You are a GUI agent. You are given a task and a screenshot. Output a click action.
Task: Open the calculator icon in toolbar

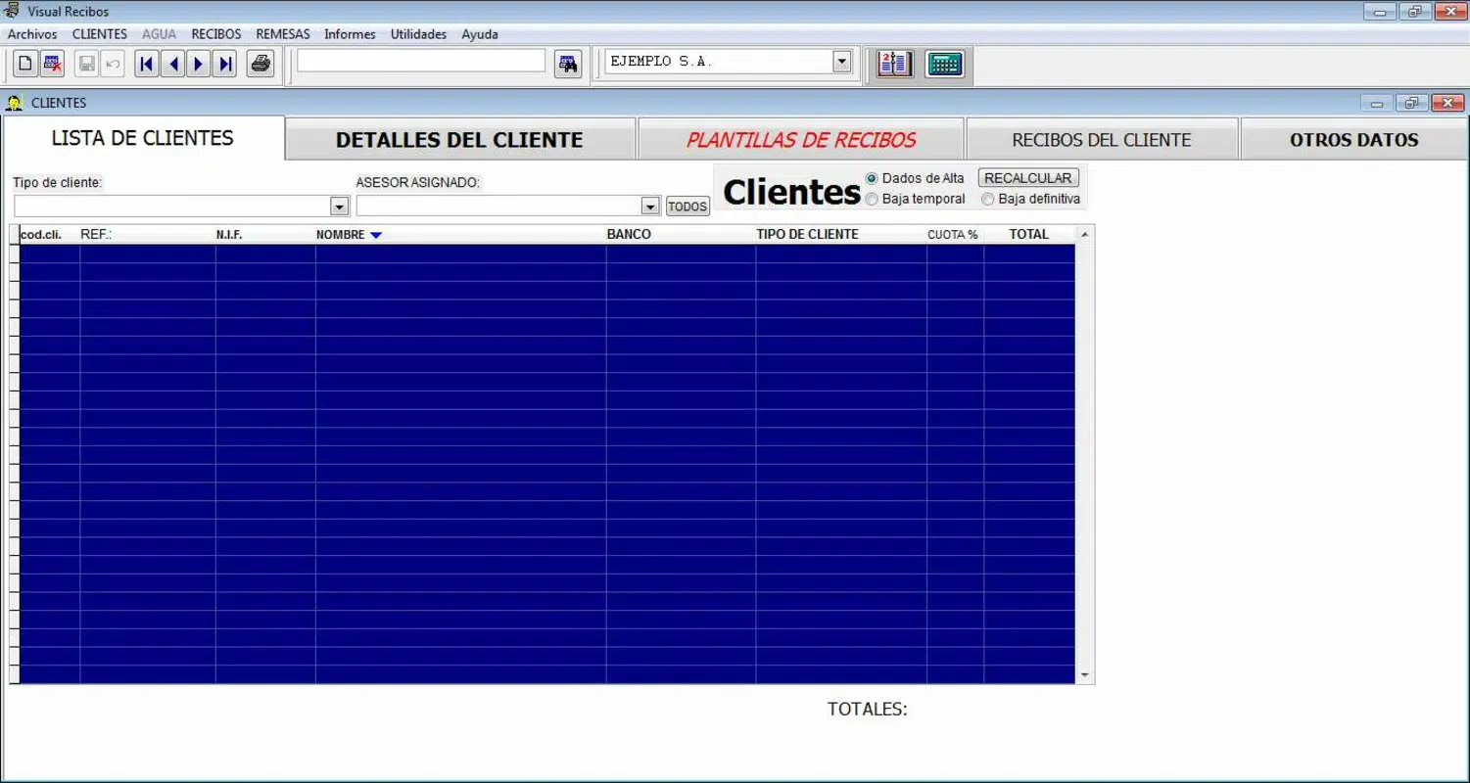[x=945, y=65]
